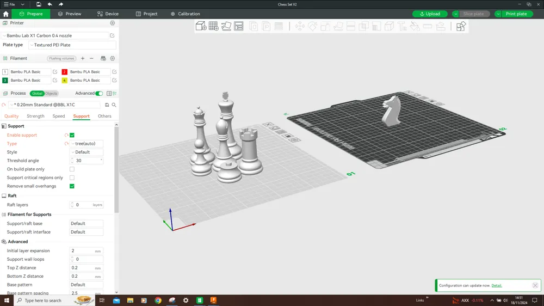Screen dimensions: 544x306
Task: Click the Lay on face icon
Action: pos(338,26)
